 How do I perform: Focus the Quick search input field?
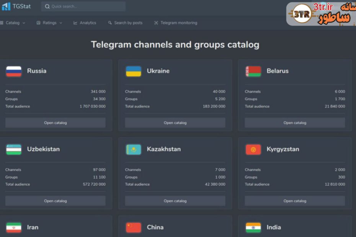pos(83,6)
